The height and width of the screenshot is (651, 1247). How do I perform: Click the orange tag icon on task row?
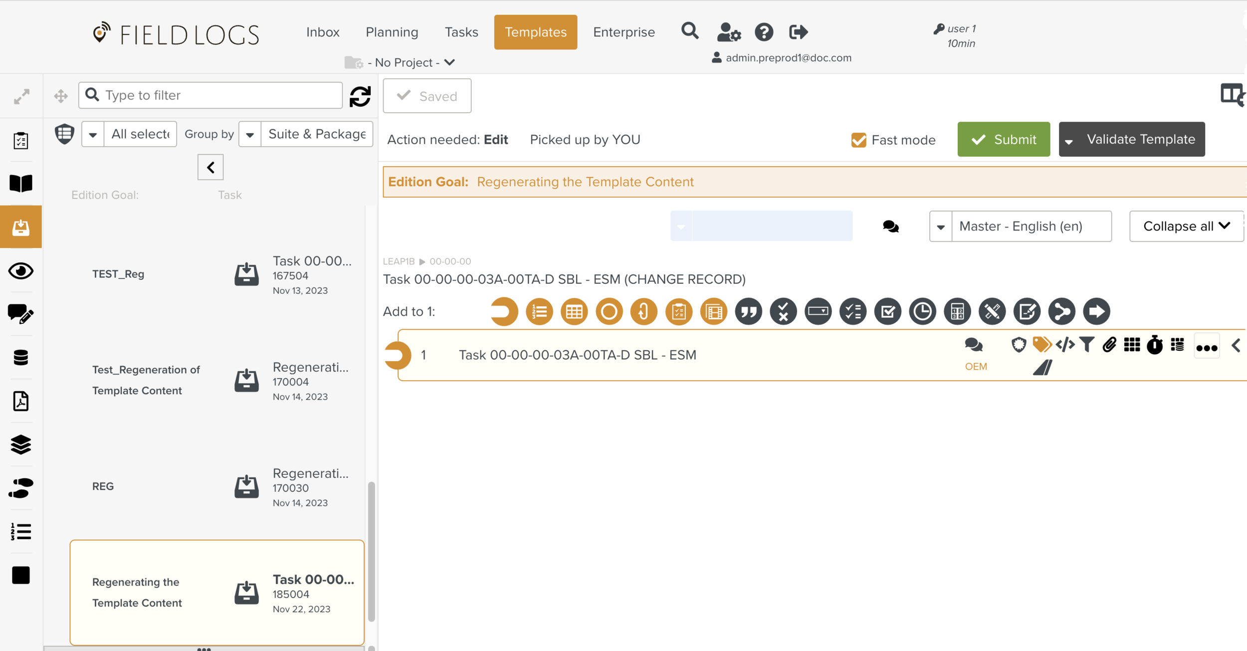(x=1041, y=345)
